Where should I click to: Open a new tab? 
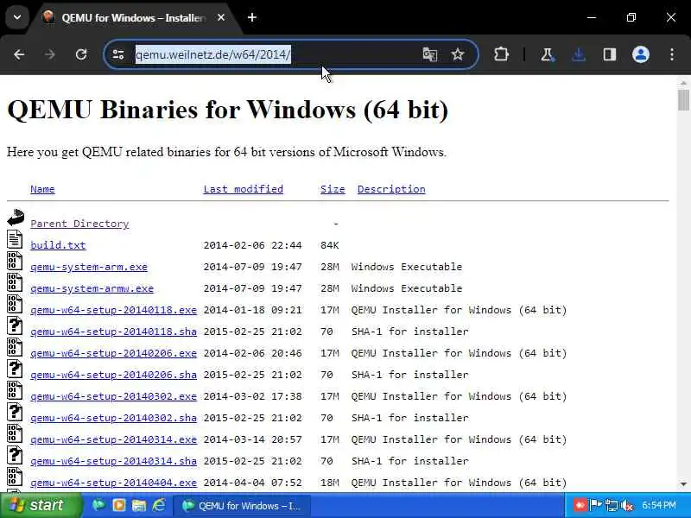pyautogui.click(x=252, y=17)
